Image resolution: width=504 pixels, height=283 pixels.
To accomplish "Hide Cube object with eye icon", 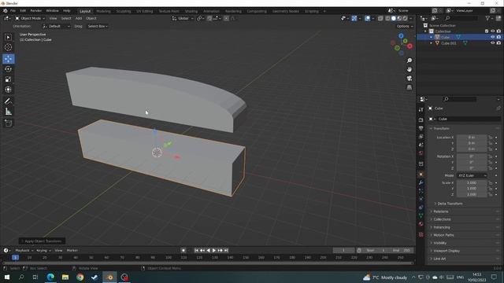I will 492,37.
